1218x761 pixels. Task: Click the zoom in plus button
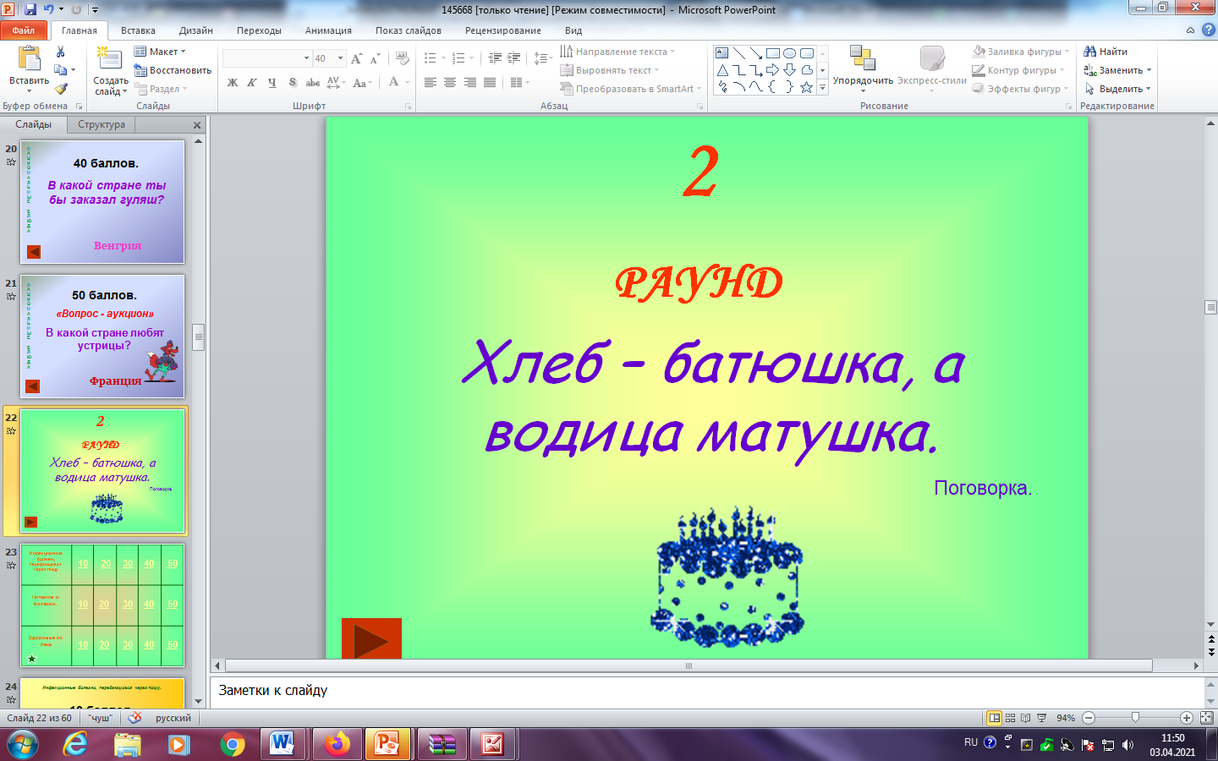click(1187, 718)
